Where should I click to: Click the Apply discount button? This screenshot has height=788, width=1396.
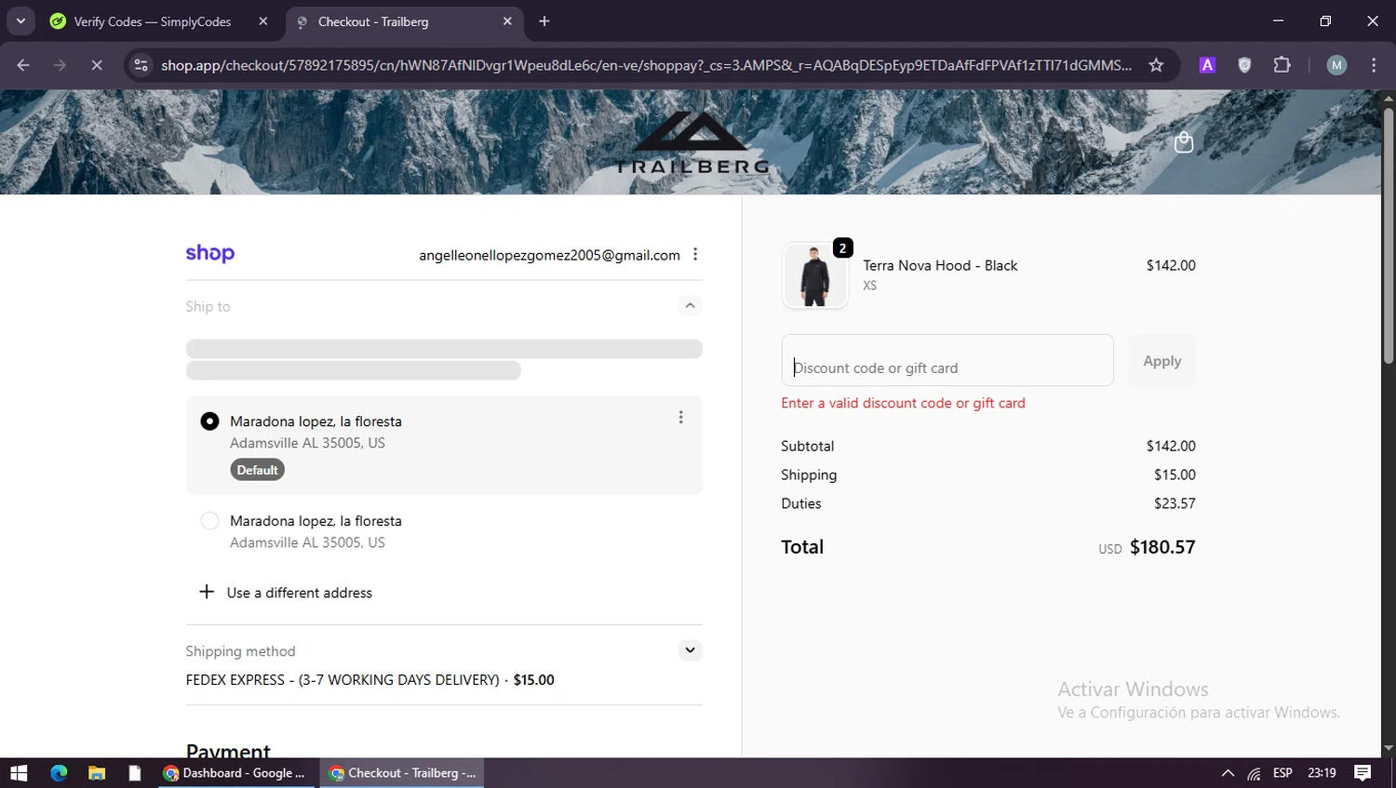point(1162,360)
